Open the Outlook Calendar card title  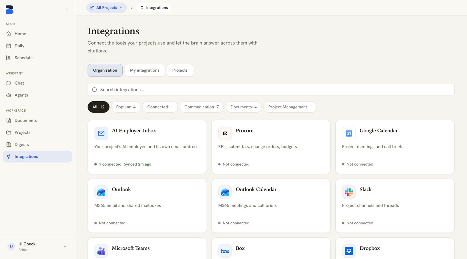[x=256, y=189]
